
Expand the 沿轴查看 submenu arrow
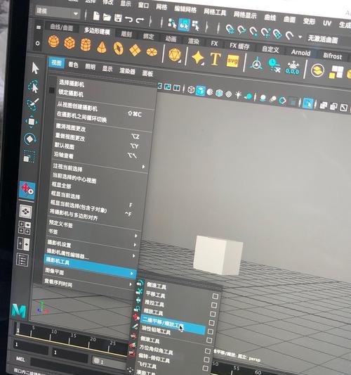(143, 167)
